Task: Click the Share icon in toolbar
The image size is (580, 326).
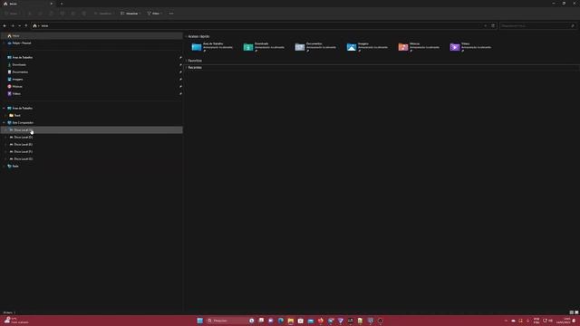Action: point(73,14)
